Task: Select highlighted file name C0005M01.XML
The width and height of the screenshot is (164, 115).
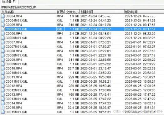Action: coord(17,29)
